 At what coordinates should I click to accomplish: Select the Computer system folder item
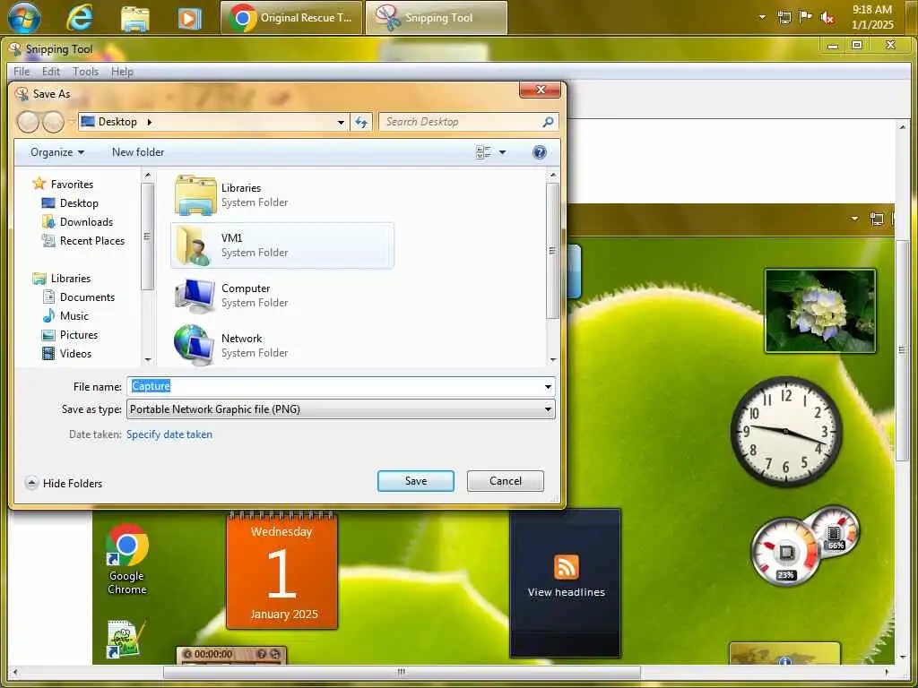[282, 296]
